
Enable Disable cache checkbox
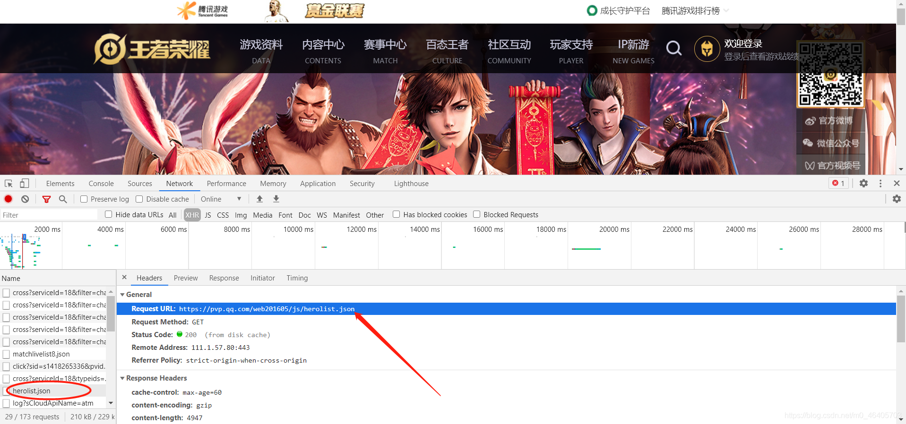[139, 199]
